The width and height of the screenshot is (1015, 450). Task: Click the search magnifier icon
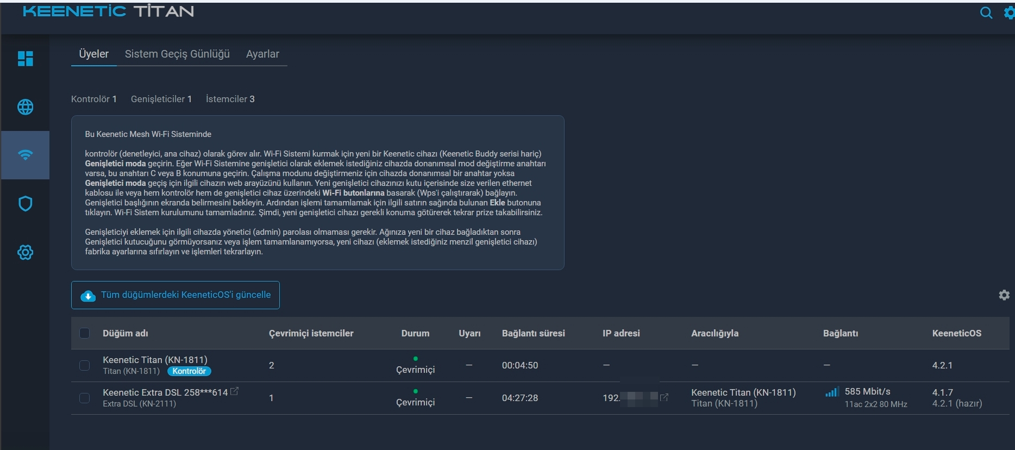coord(986,12)
